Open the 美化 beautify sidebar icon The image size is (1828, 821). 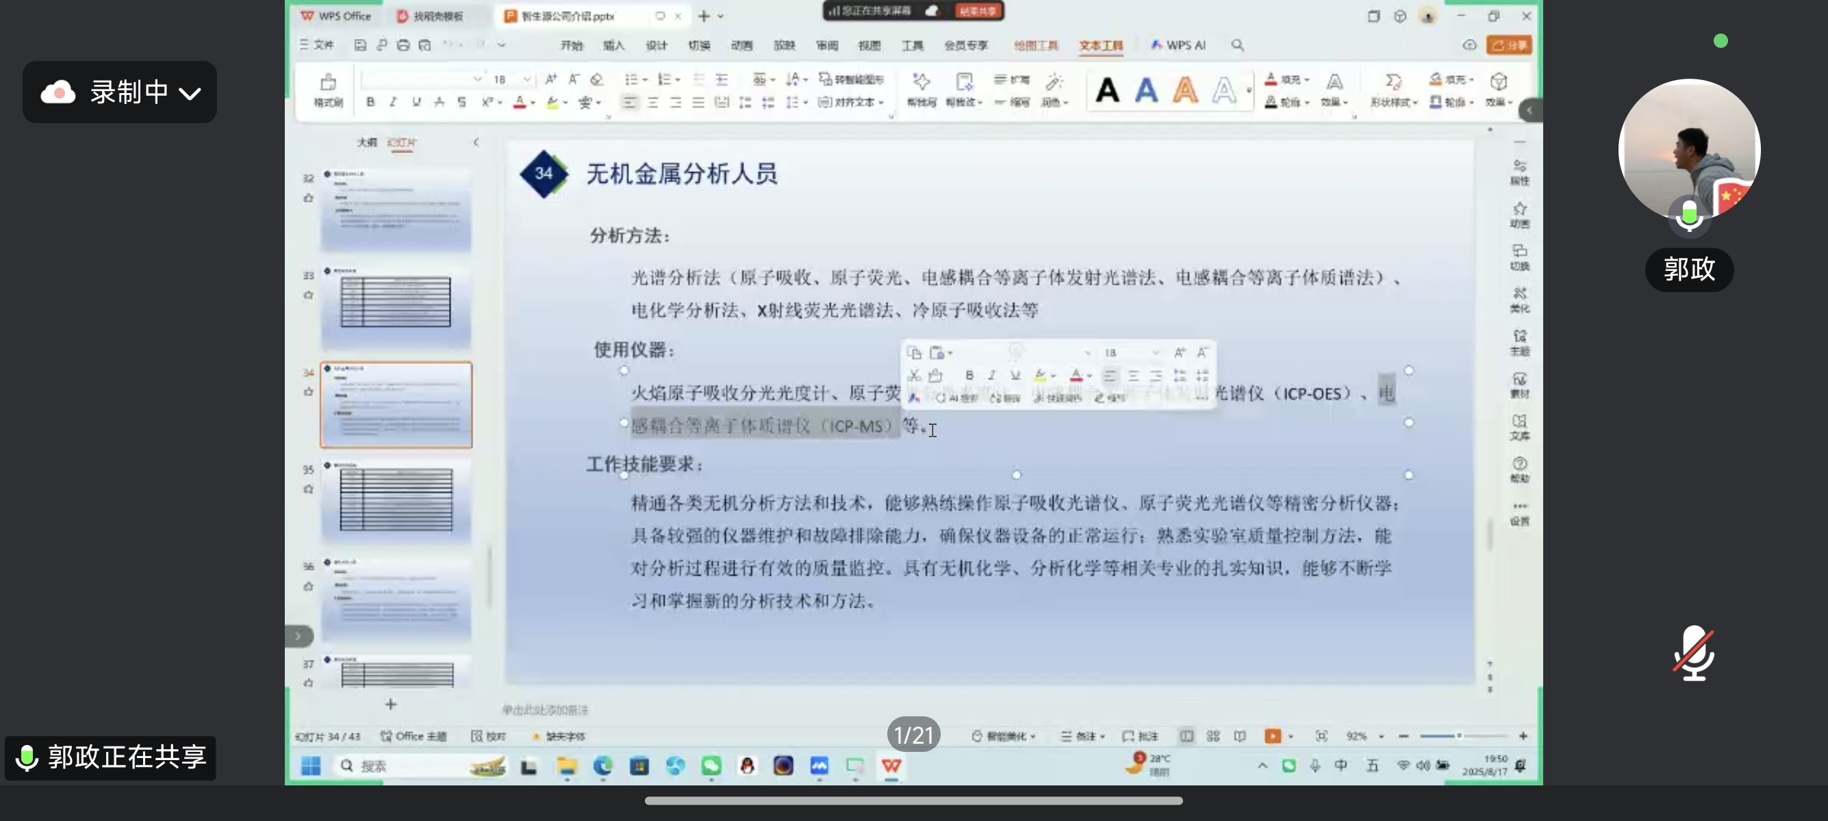pos(1519,298)
